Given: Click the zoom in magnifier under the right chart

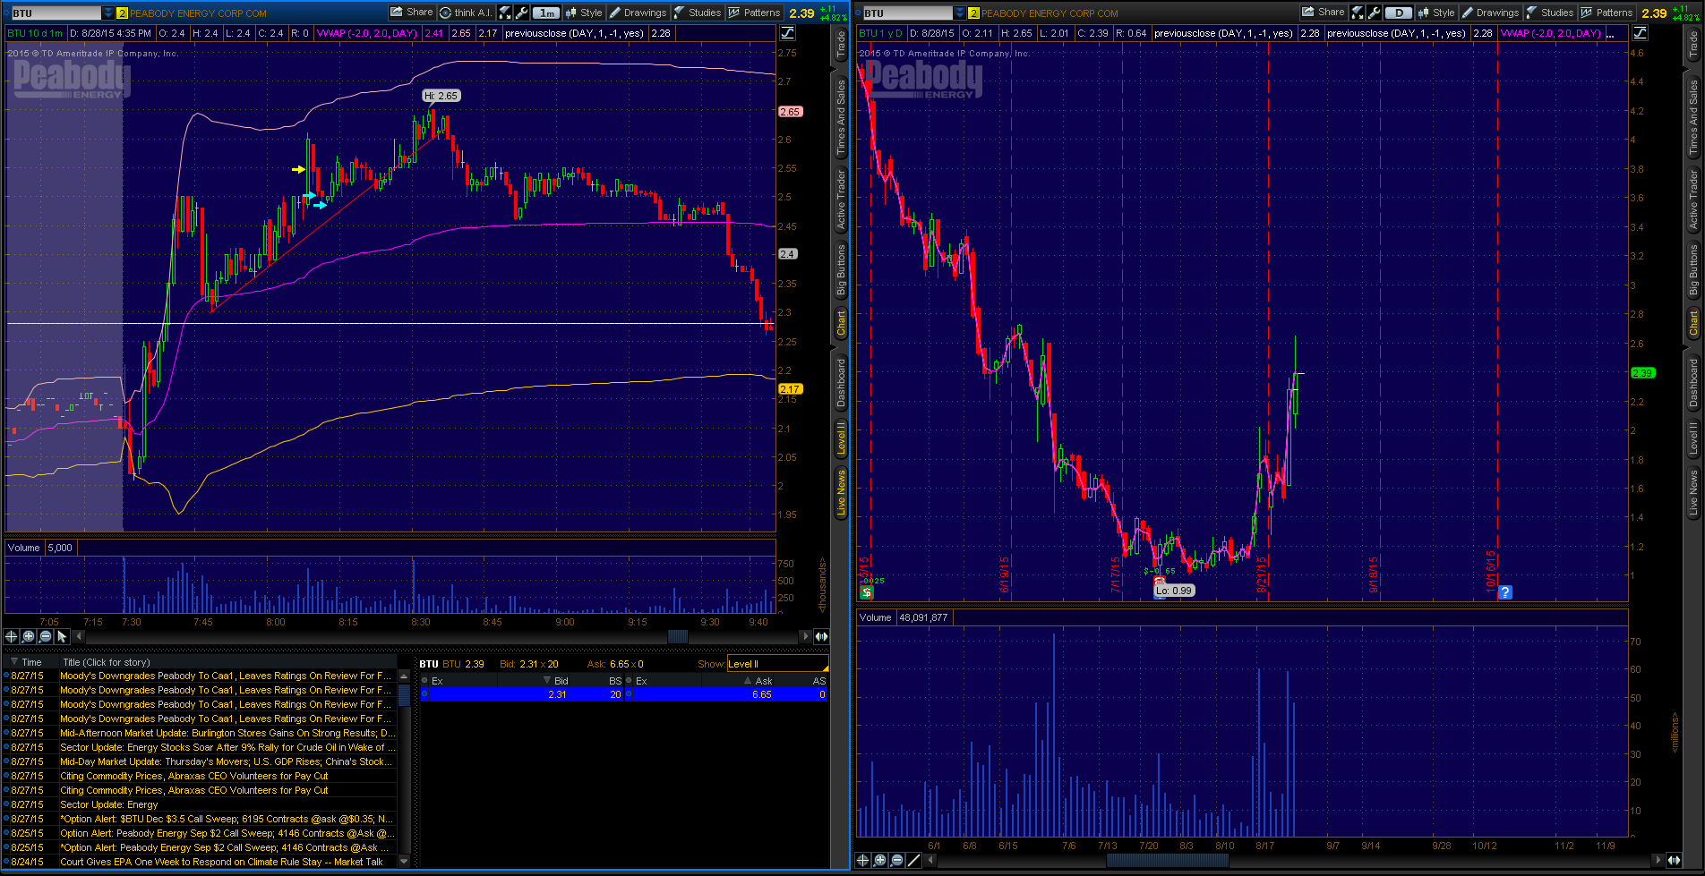Looking at the screenshot, I should pos(880,860).
